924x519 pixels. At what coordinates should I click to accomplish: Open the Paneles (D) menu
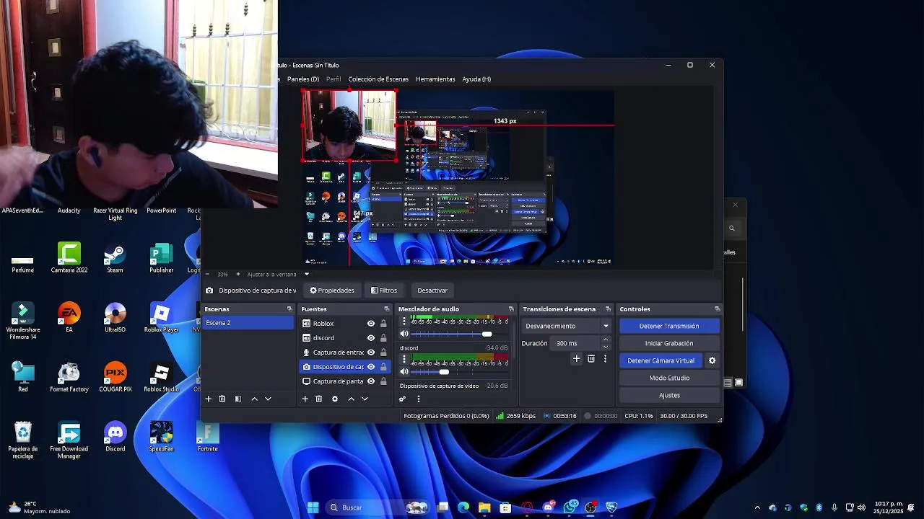click(303, 79)
